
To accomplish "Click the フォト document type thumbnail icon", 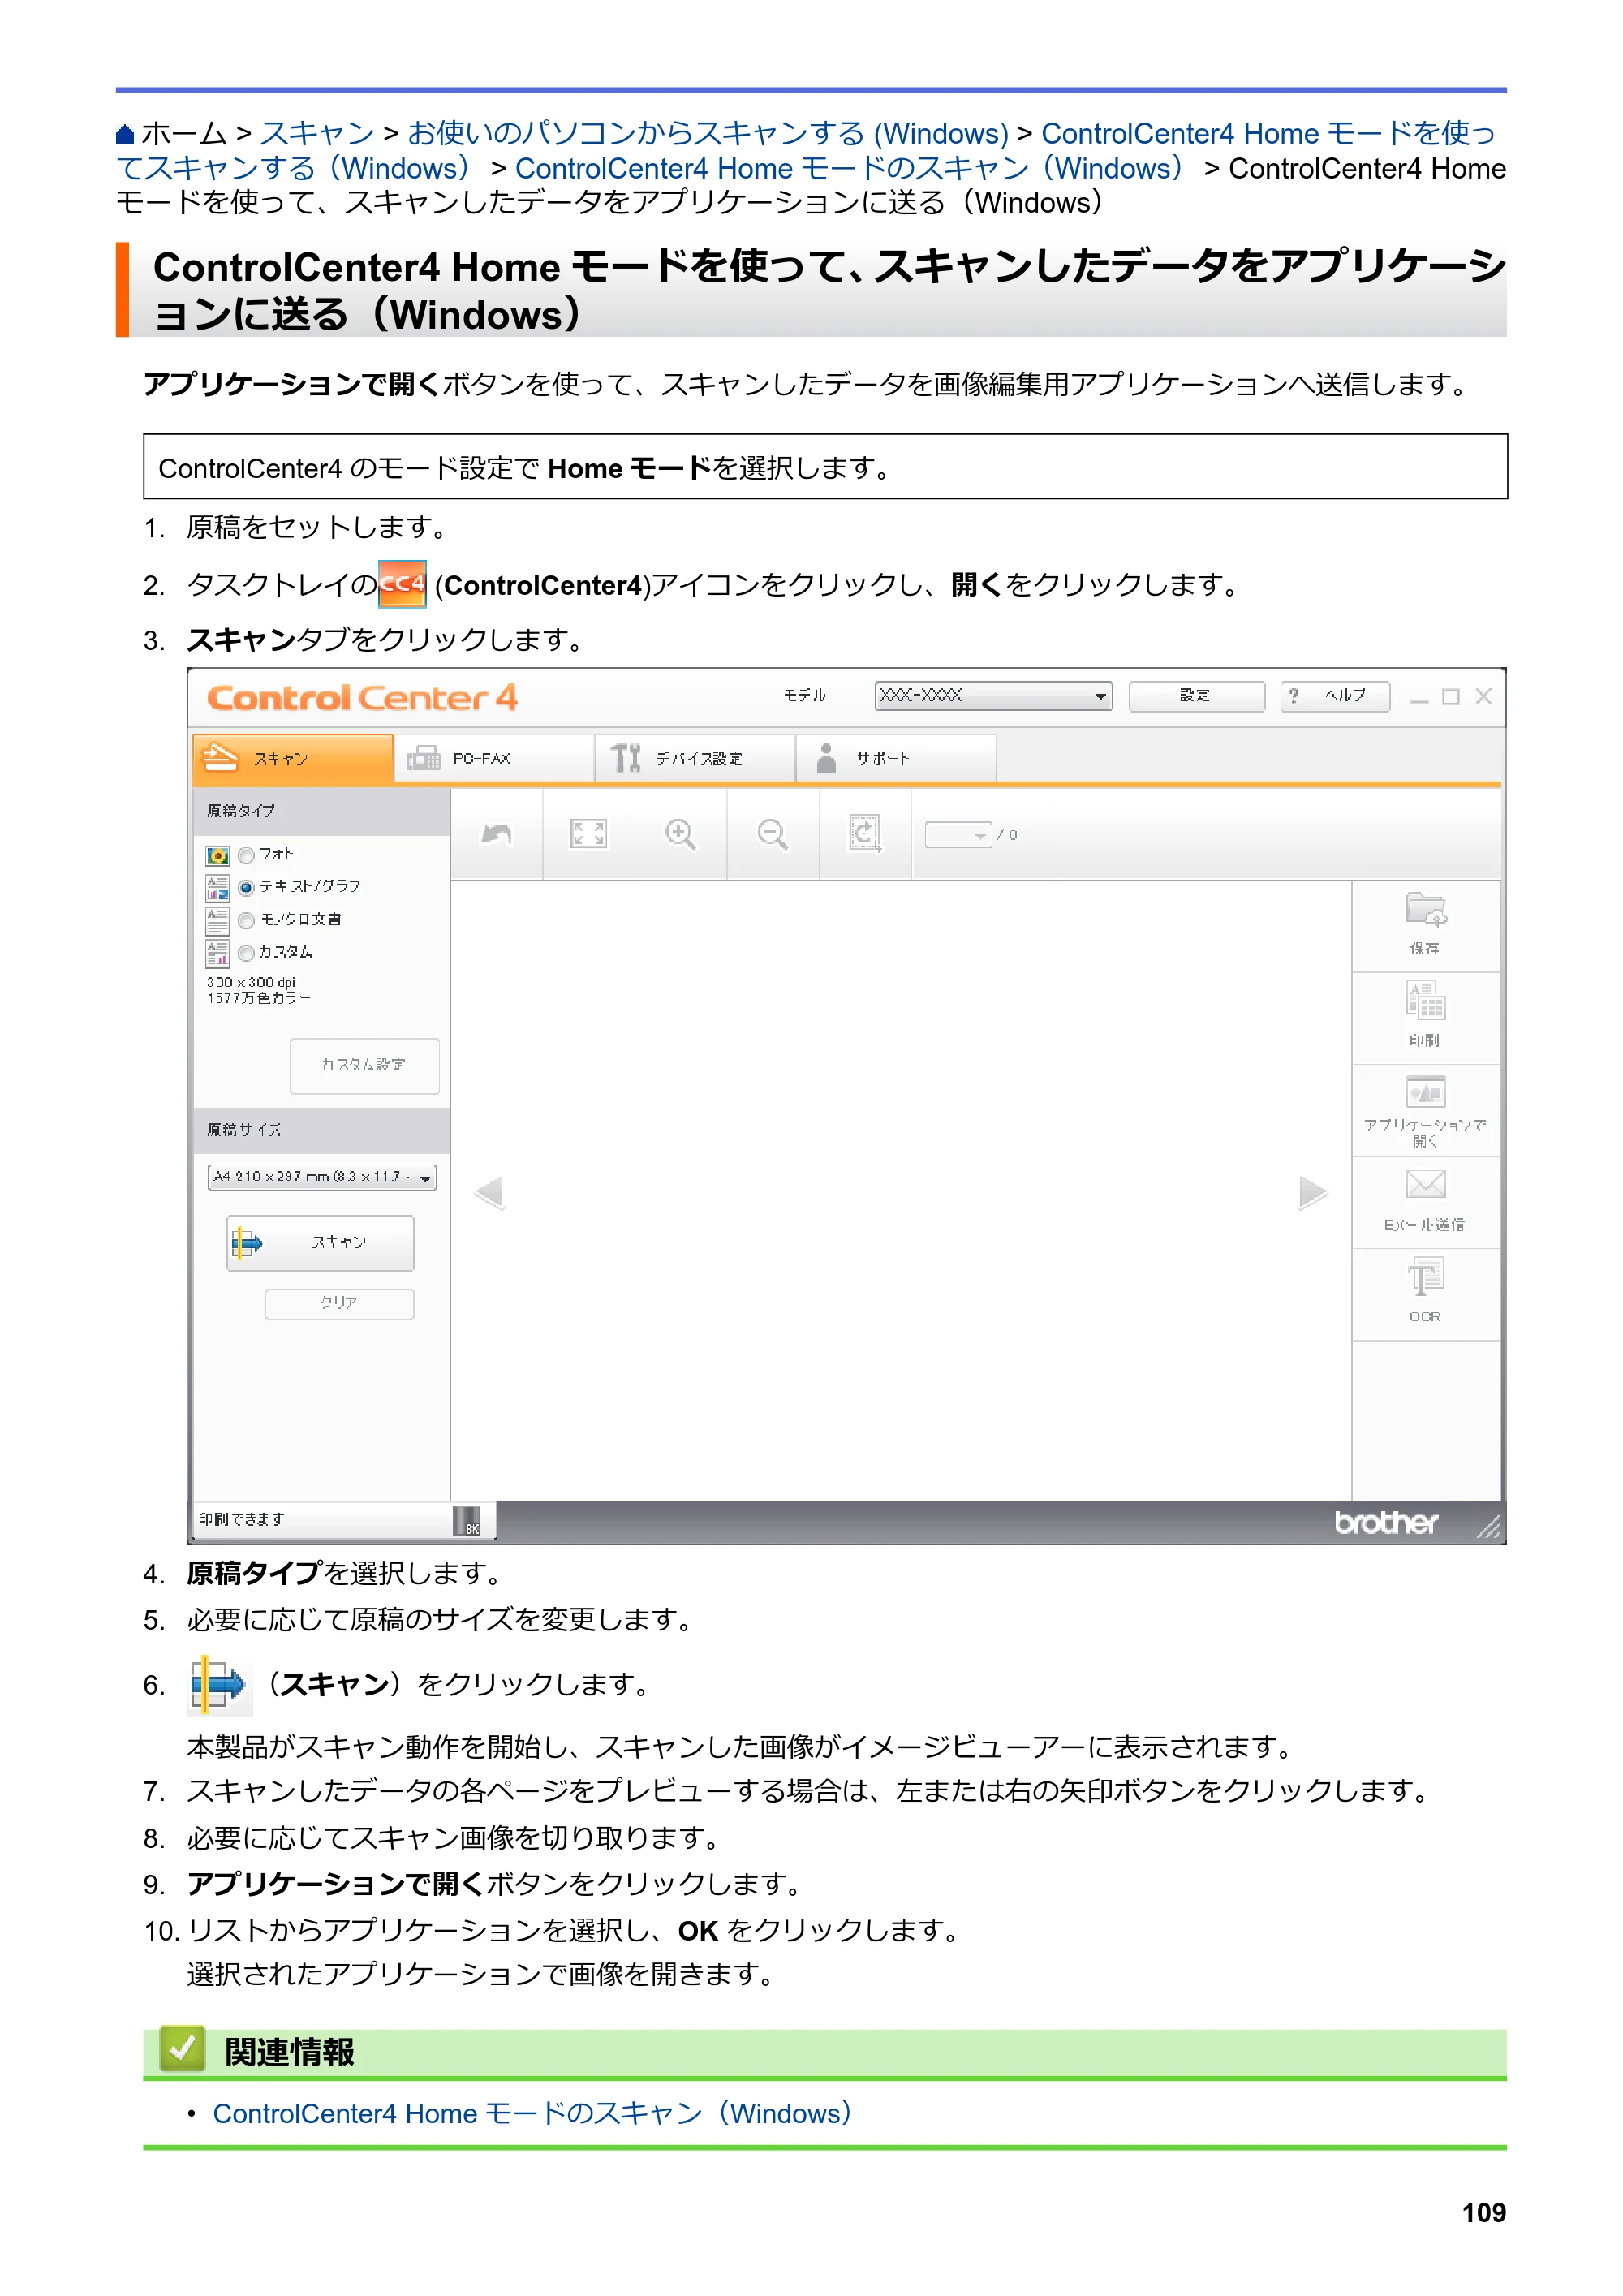I will tap(217, 856).
